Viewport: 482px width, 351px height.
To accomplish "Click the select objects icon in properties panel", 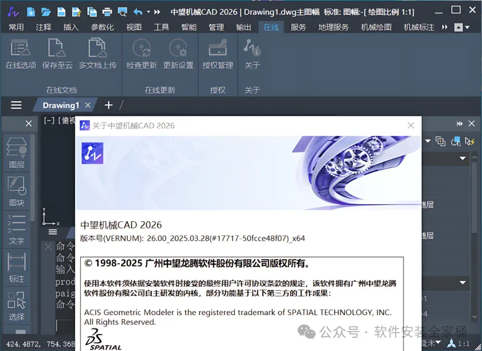I will click(456, 141).
